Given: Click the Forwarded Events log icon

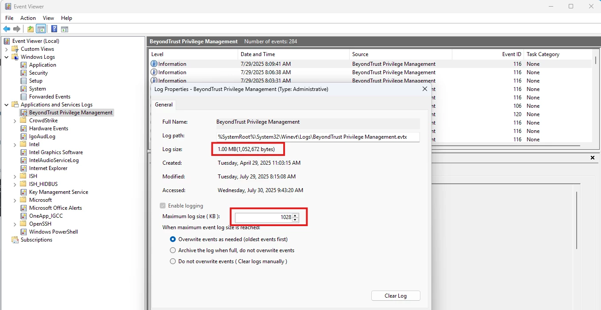Looking at the screenshot, I should [x=24, y=97].
